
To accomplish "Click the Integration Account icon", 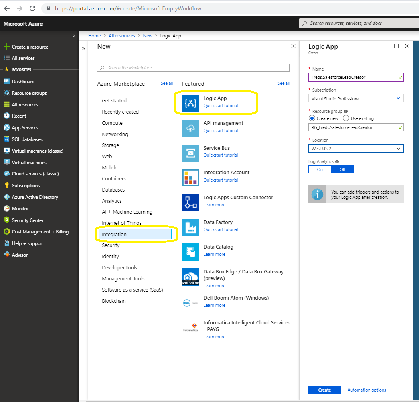I will click(x=190, y=178).
